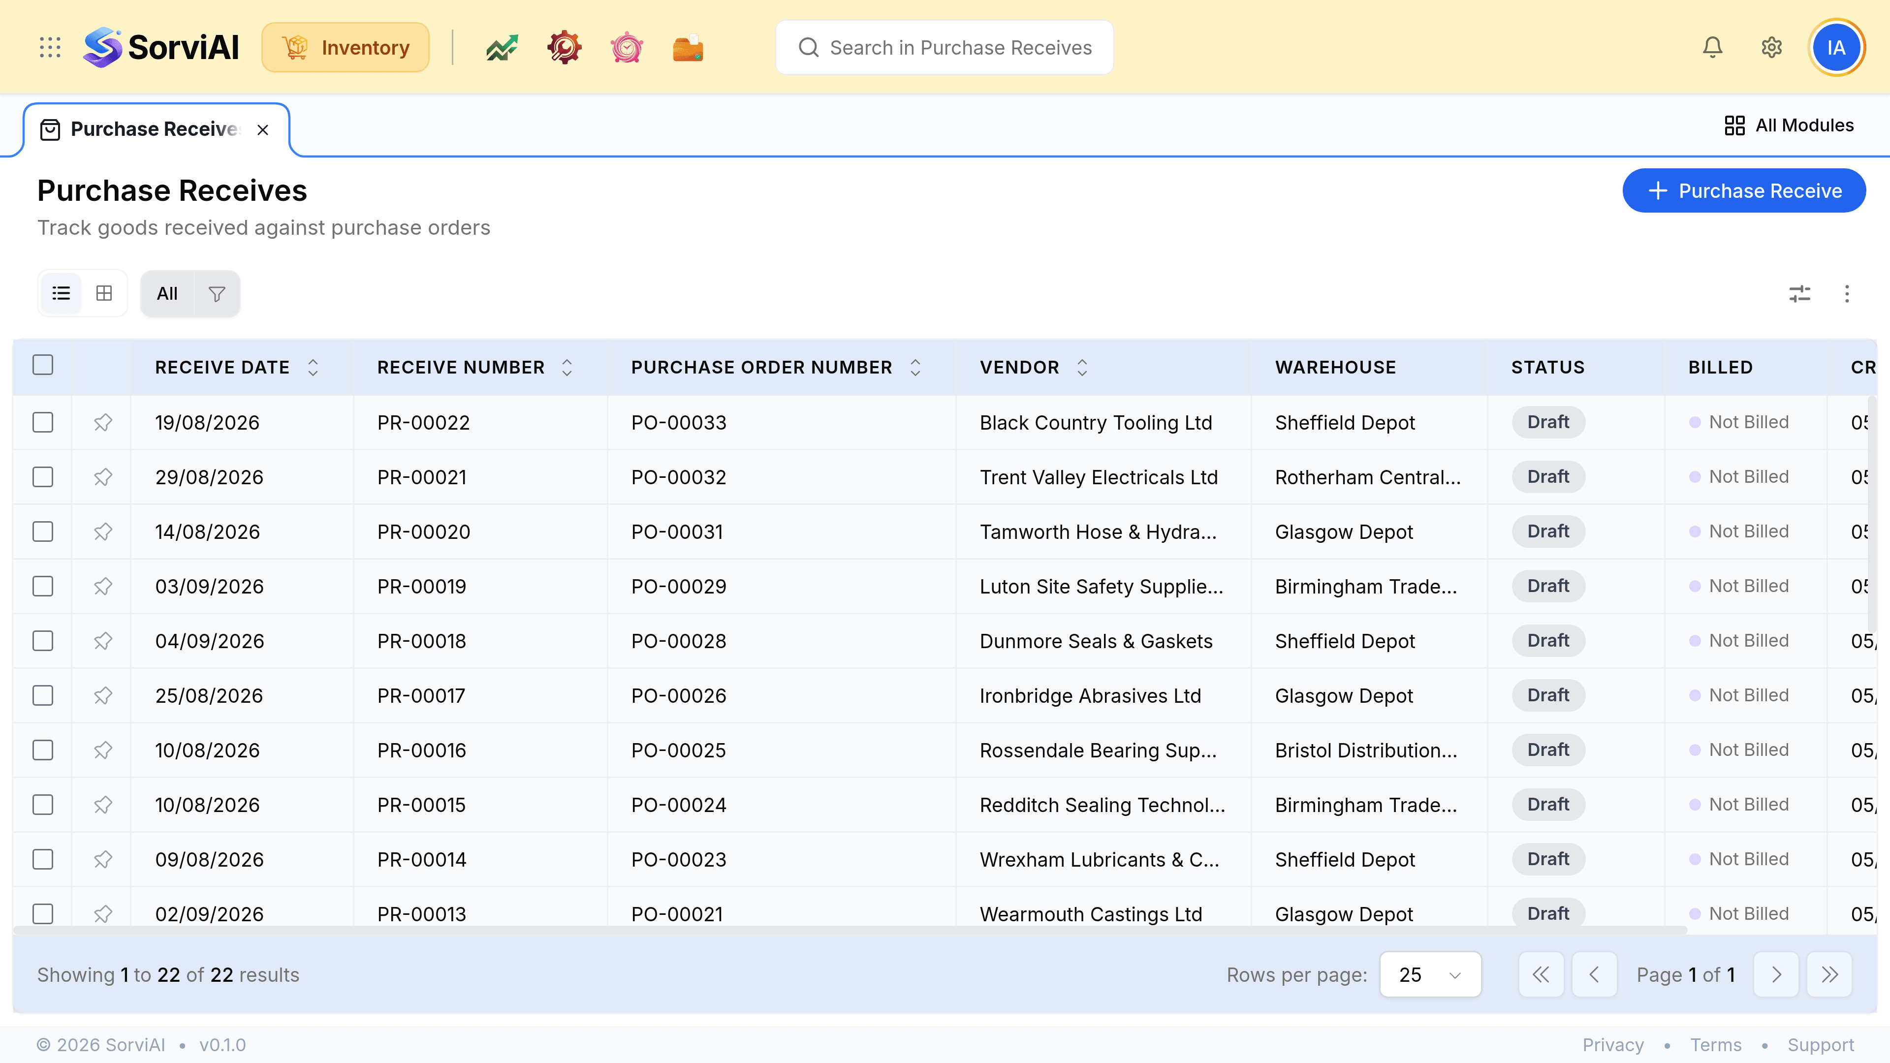
Task: Open Rows per page dropdown
Action: [x=1430, y=975]
